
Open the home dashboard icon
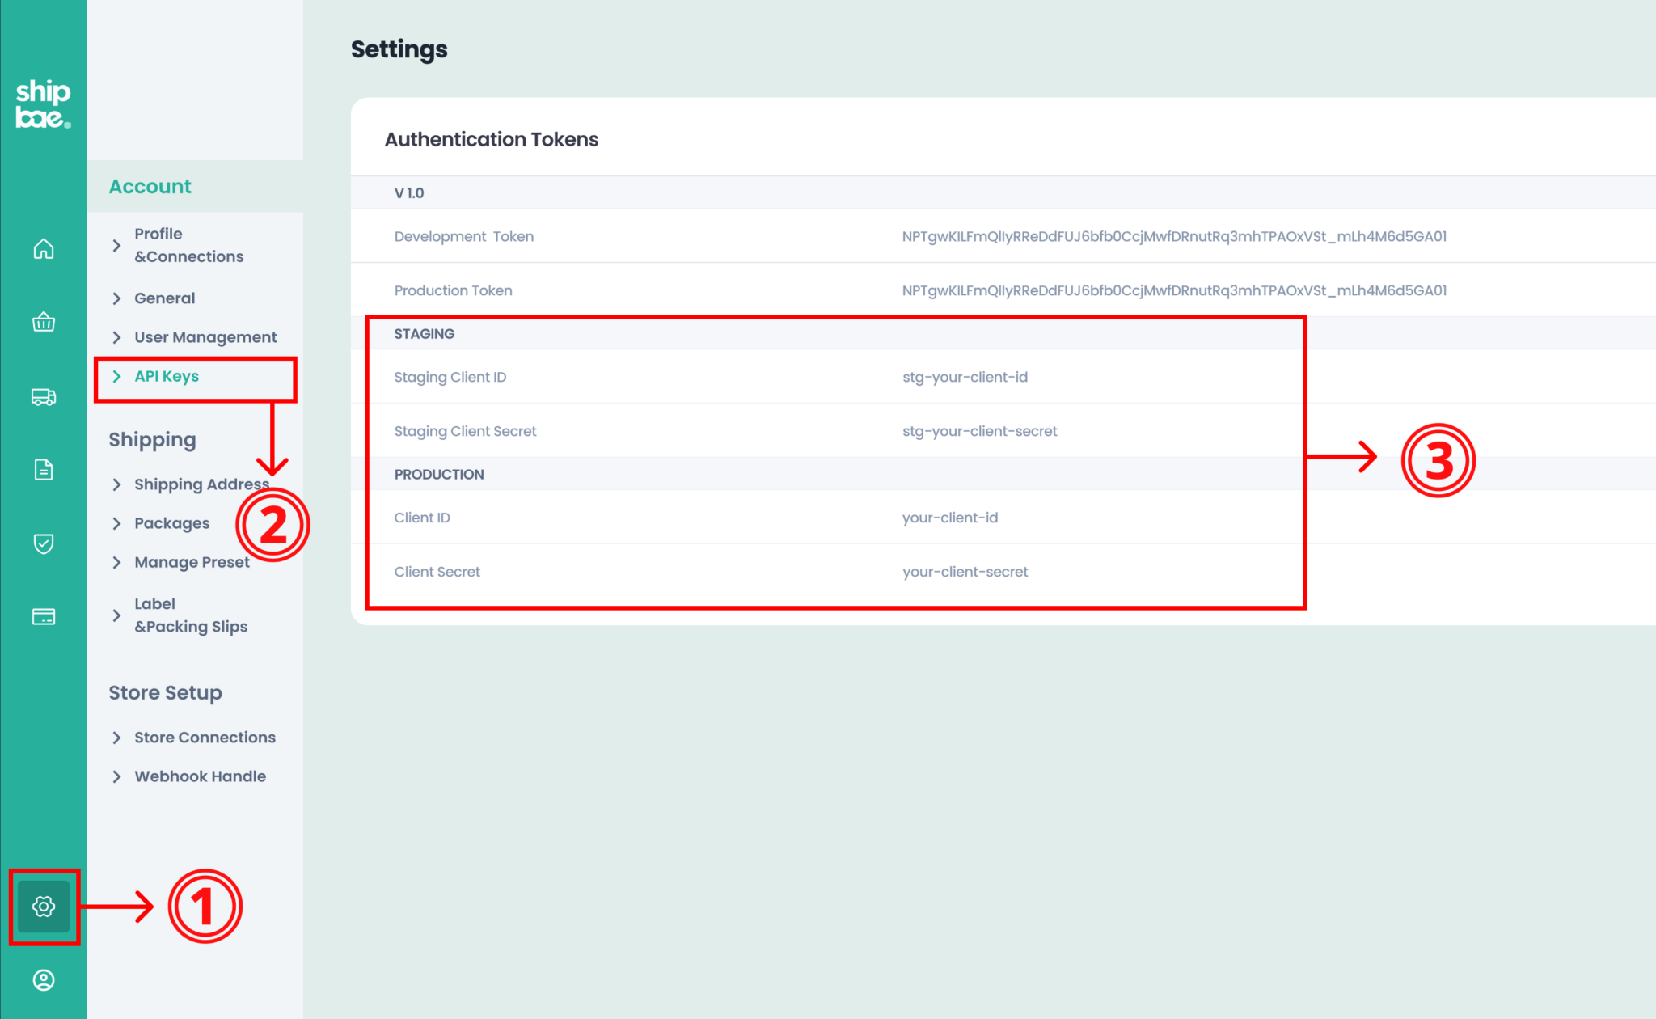44,249
